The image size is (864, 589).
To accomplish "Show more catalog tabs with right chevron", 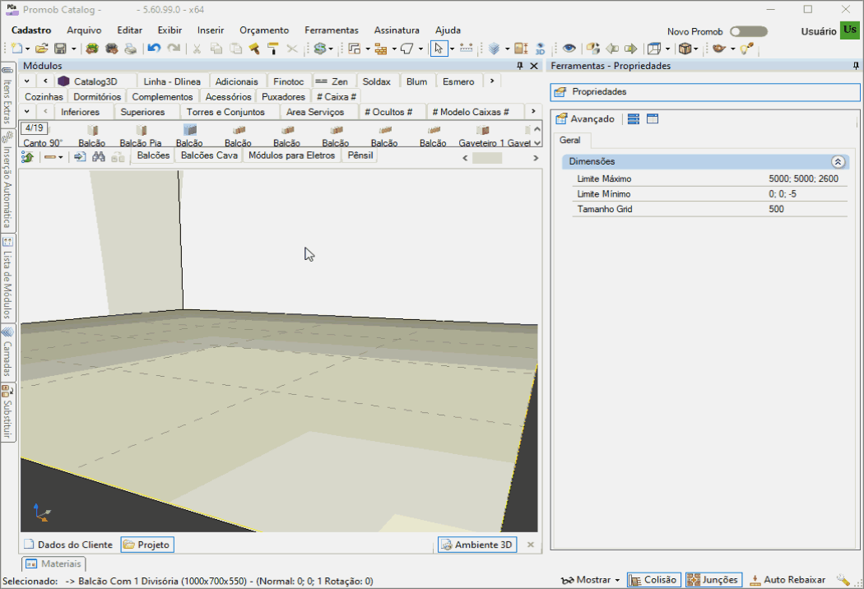I will [492, 81].
